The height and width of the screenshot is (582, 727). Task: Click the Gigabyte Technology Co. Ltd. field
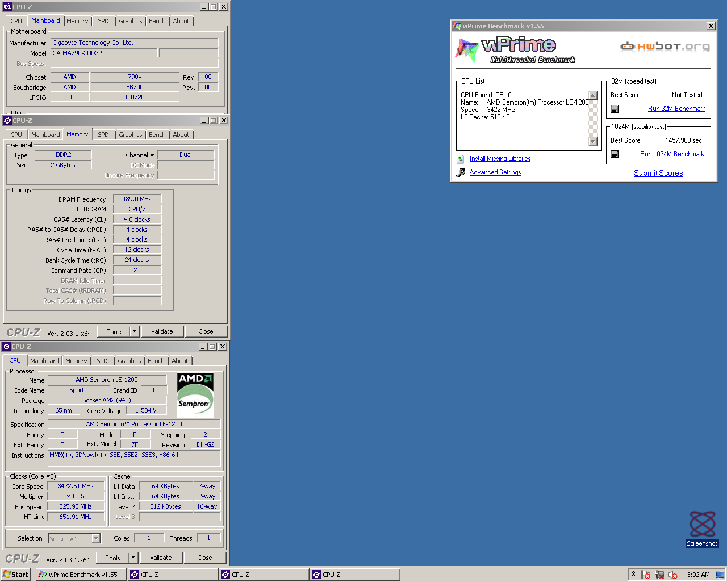(135, 43)
